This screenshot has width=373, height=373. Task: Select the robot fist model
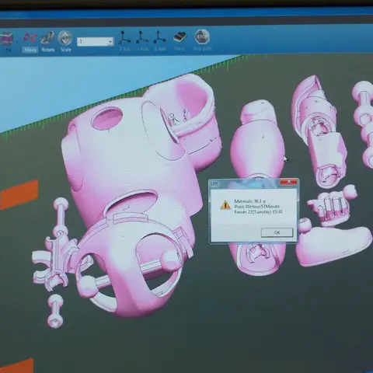click(x=329, y=204)
